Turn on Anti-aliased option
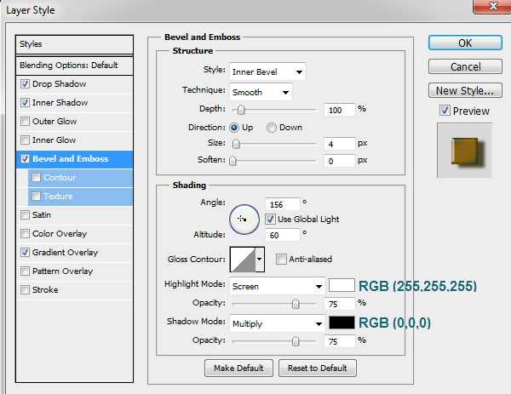This screenshot has width=511, height=394. [x=281, y=260]
